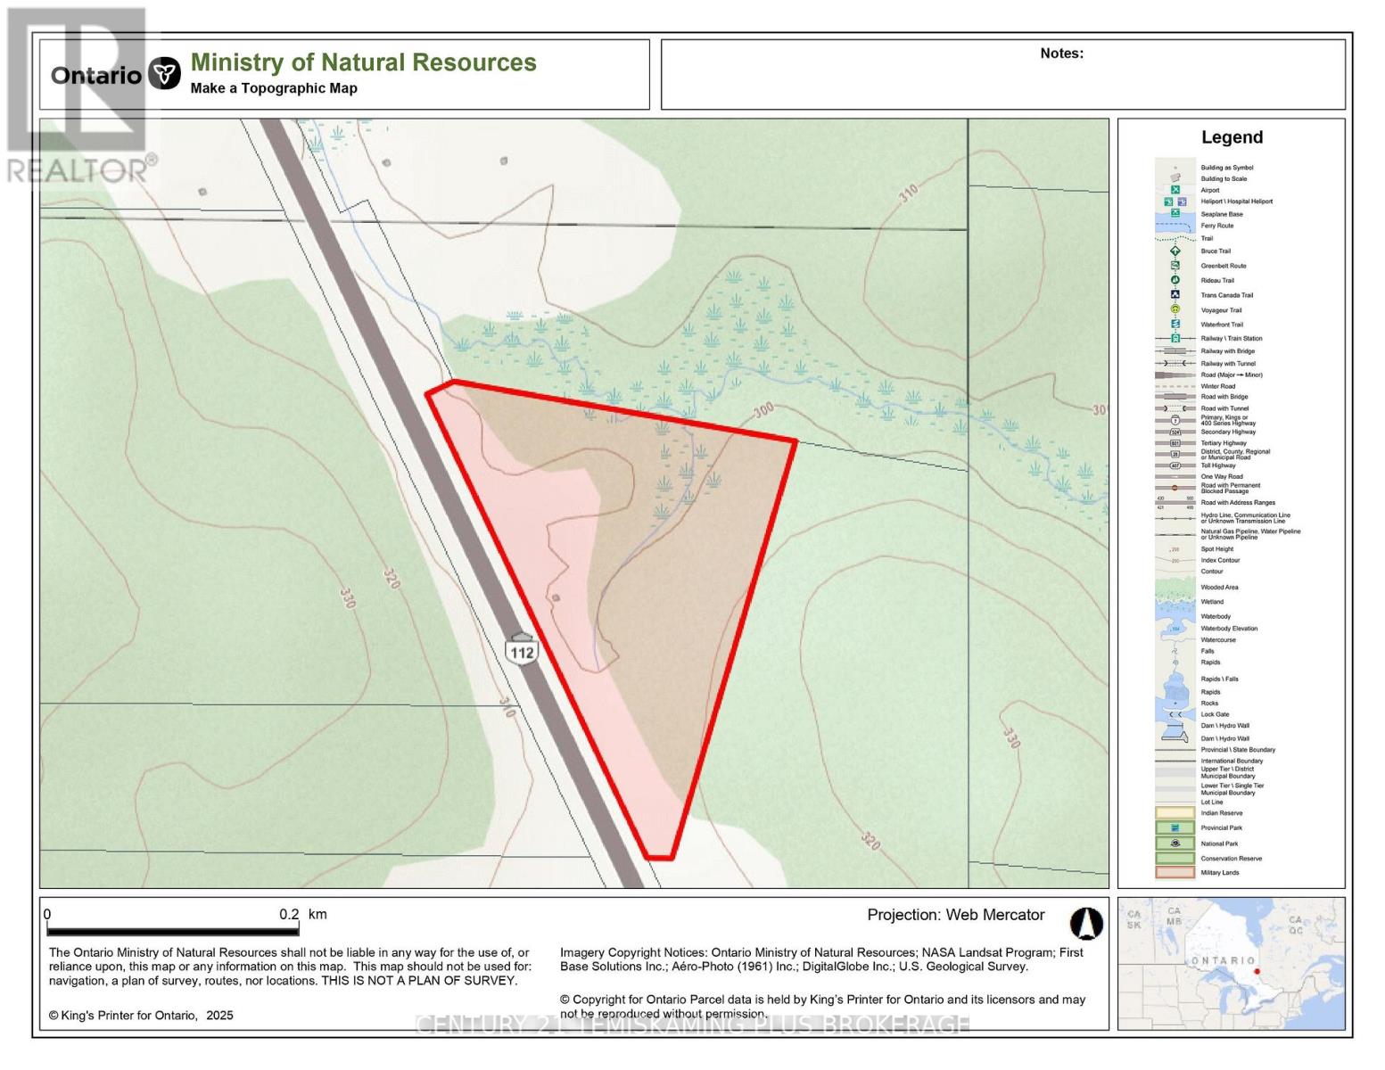Click the Railway Train Station legend icon
The width and height of the screenshot is (1385, 1070).
pos(1175,339)
